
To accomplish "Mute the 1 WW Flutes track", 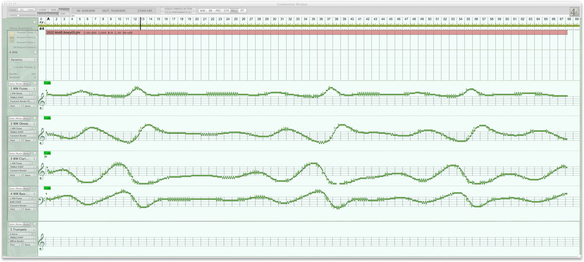I will [19, 83].
